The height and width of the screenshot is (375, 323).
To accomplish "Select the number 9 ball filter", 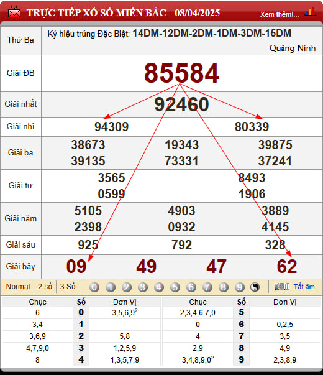I will click(240, 287).
